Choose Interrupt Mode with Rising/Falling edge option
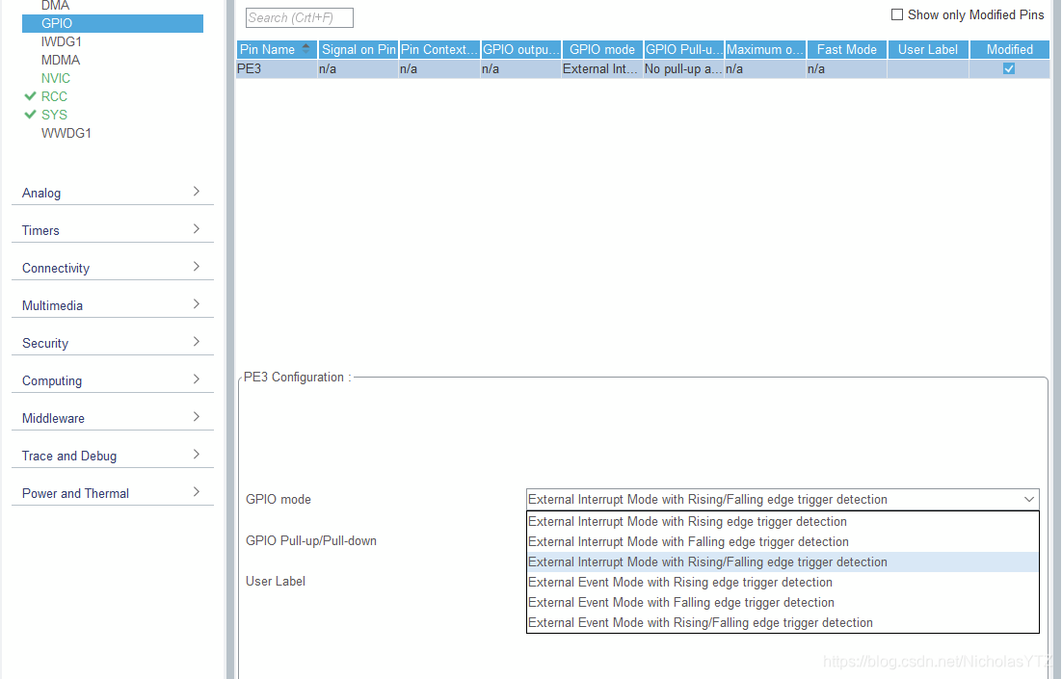 783,561
